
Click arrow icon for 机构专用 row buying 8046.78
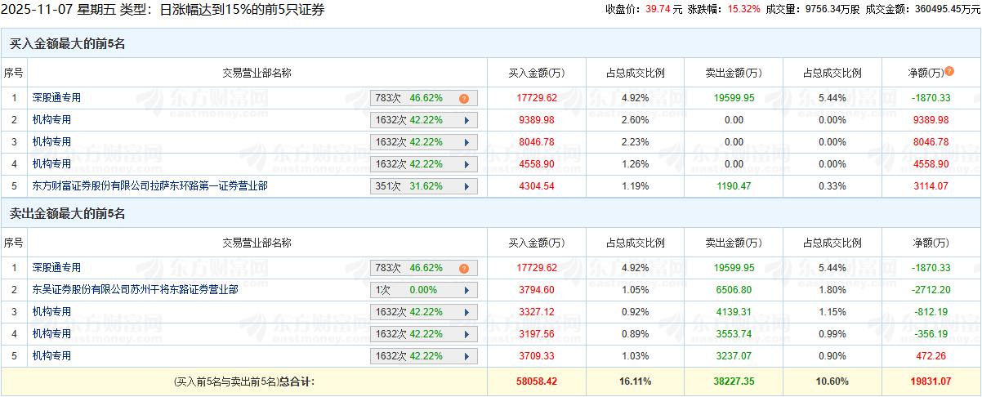[466, 142]
